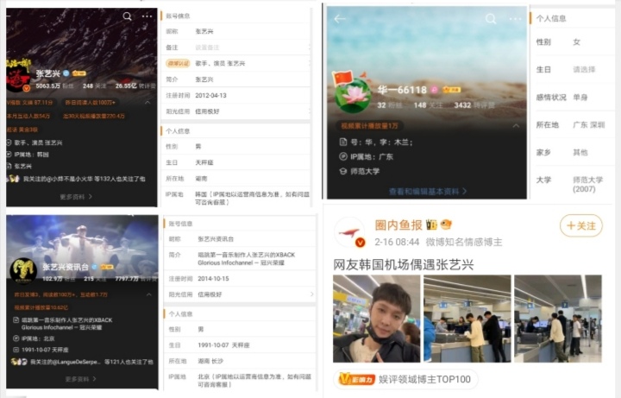
Task: Tap 生日 1991-10-07 天秤座 in info panel
Action: [240, 345]
